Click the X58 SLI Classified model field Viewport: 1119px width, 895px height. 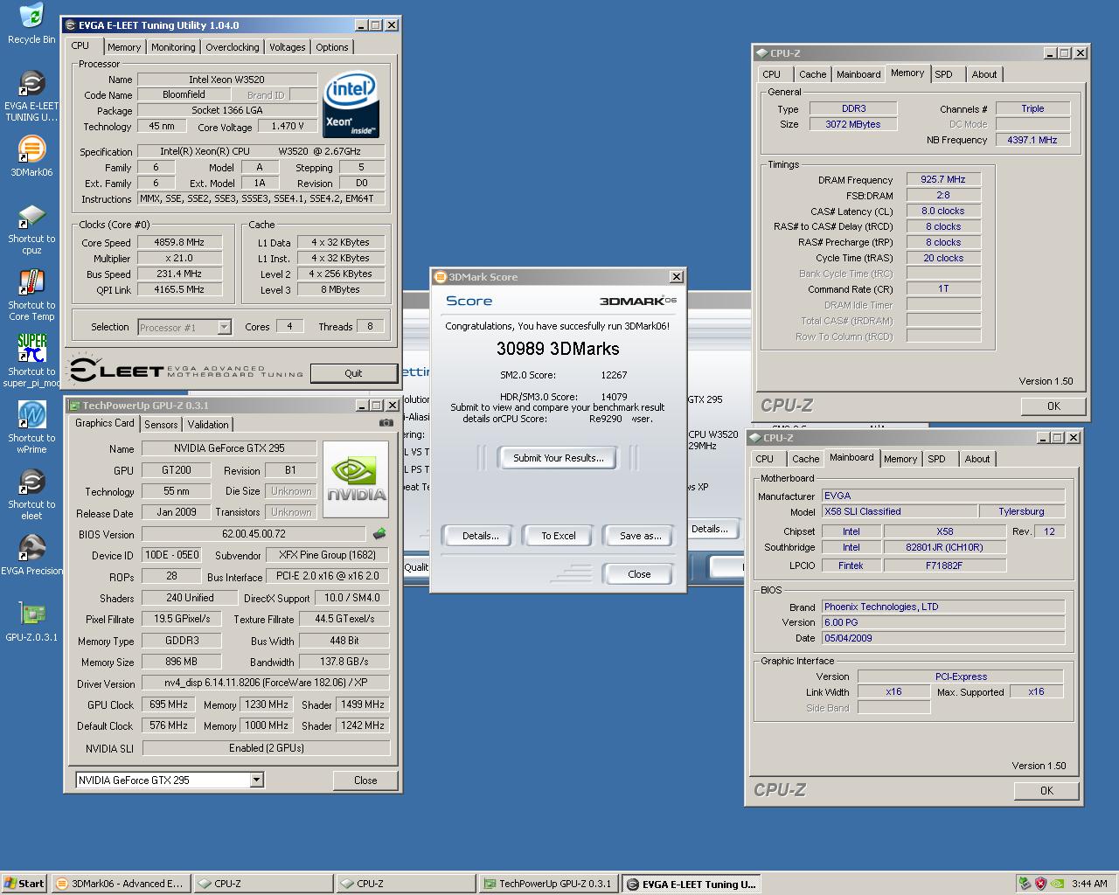coord(899,511)
